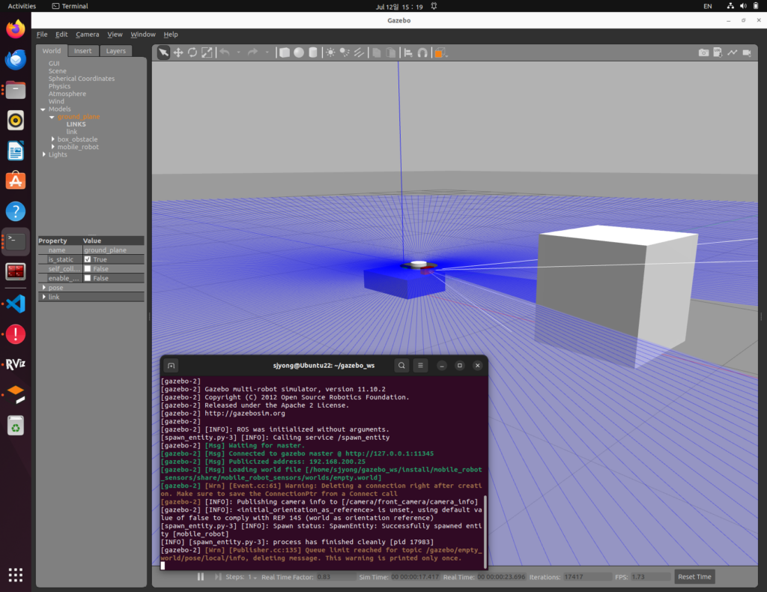The height and width of the screenshot is (592, 767).
Task: Insert a sphere shape
Action: pos(299,52)
